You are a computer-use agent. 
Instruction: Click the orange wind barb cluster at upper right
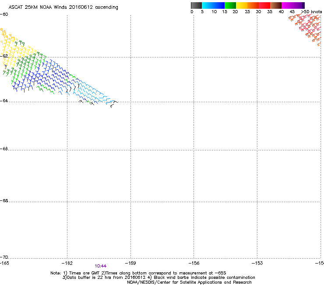point(306,29)
